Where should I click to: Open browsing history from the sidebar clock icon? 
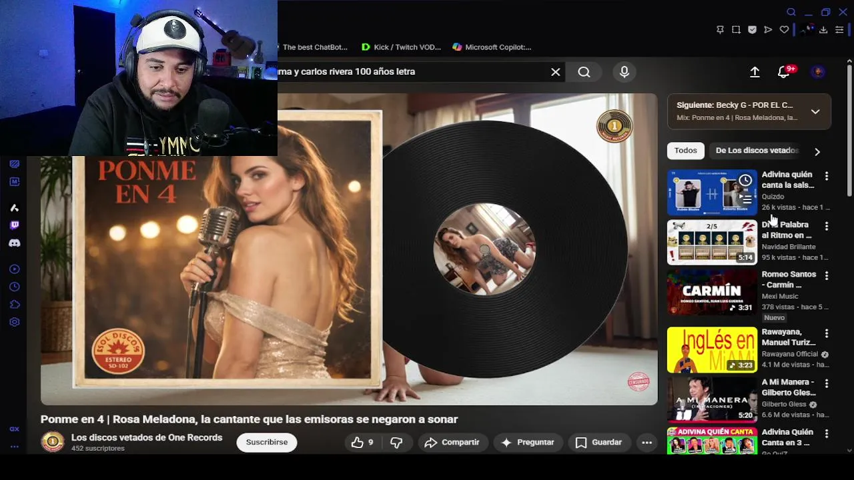coord(14,287)
